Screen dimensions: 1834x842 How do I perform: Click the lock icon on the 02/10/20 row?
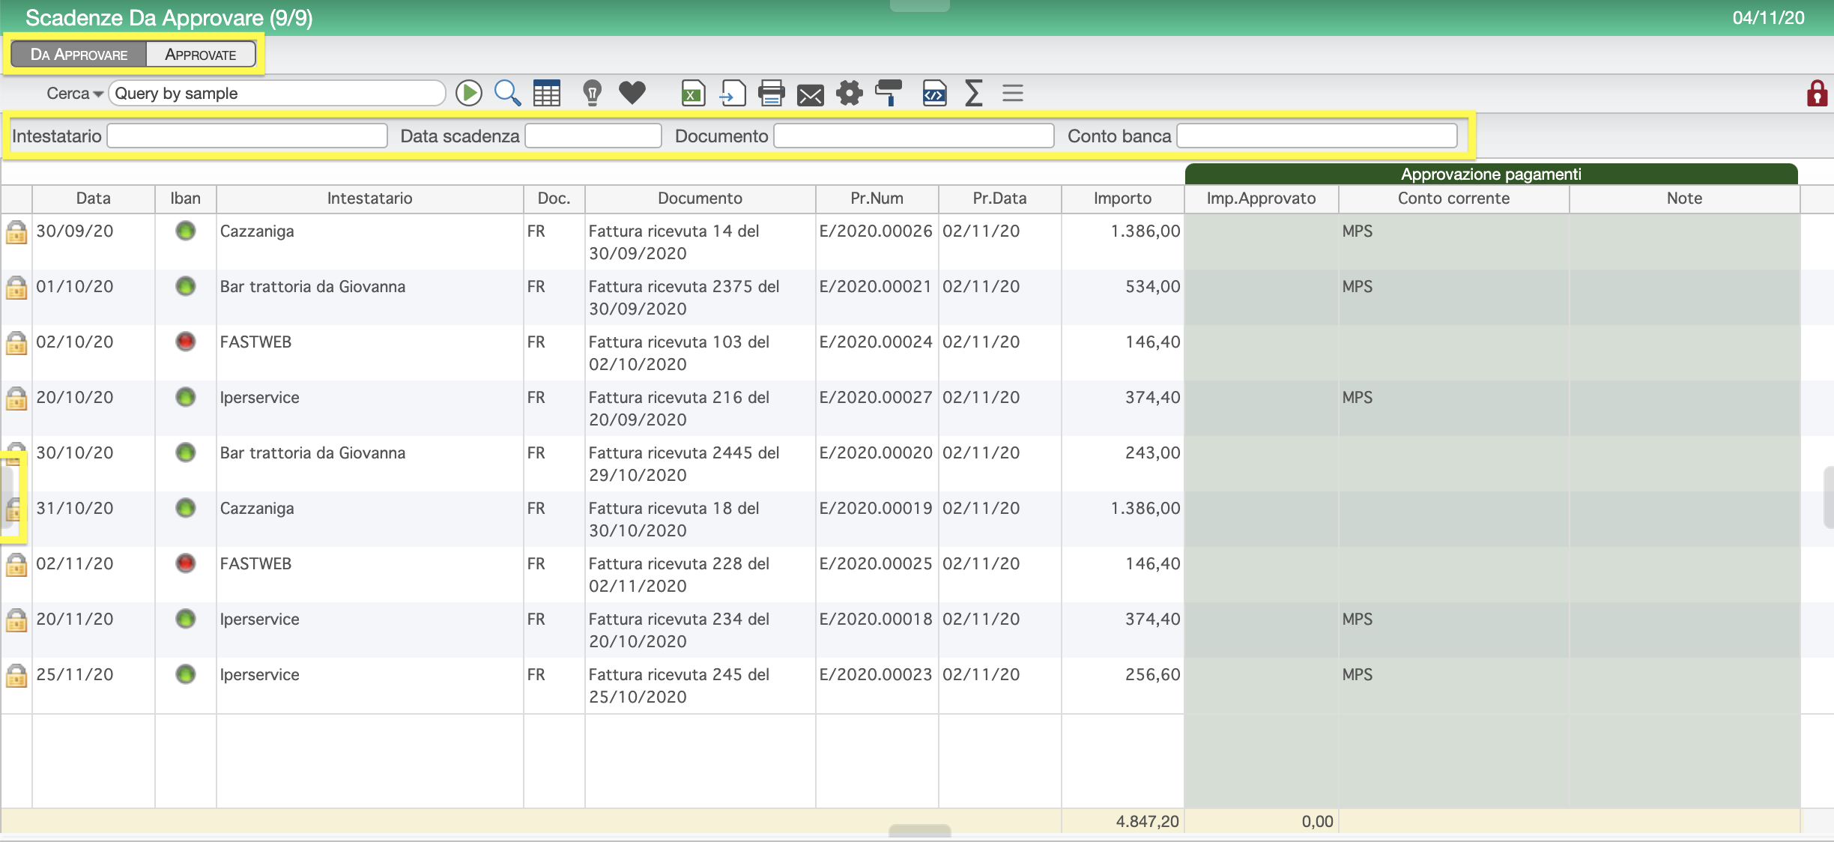[16, 343]
